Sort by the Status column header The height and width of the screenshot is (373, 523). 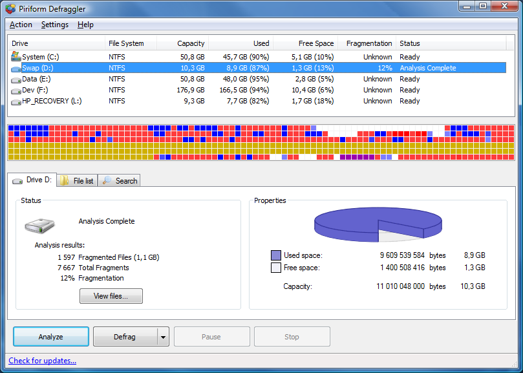click(x=451, y=43)
